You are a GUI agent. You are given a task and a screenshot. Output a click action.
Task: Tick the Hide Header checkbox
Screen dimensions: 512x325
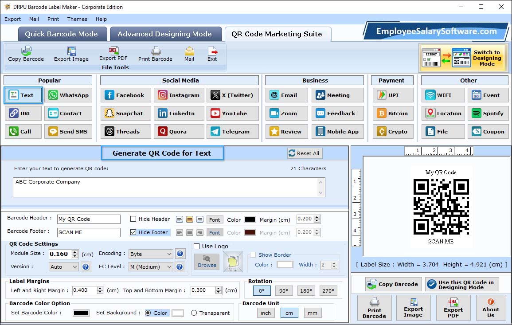[x=133, y=219]
